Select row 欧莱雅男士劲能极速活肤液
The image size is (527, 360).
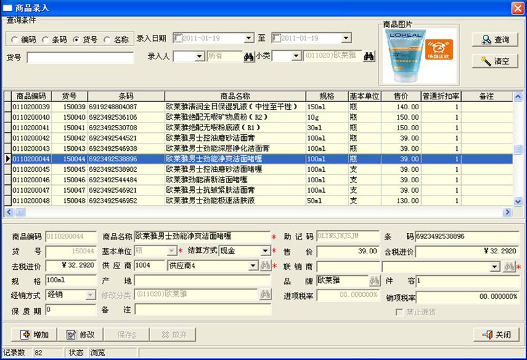(259, 201)
